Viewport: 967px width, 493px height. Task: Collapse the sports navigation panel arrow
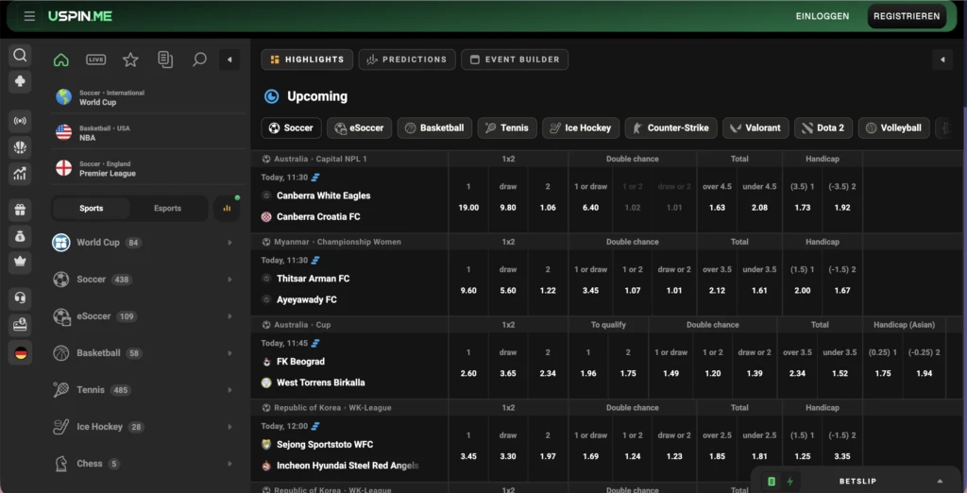pyautogui.click(x=229, y=59)
